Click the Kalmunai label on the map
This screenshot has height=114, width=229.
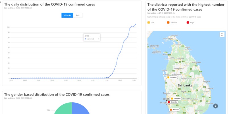click(210, 89)
